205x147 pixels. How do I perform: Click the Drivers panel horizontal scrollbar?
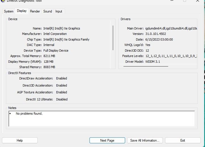[146, 66]
